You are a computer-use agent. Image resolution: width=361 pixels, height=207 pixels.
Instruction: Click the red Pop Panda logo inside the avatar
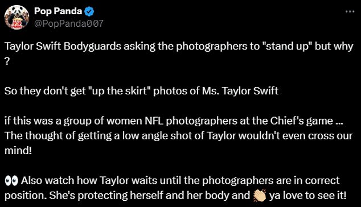pyautogui.click(x=17, y=24)
